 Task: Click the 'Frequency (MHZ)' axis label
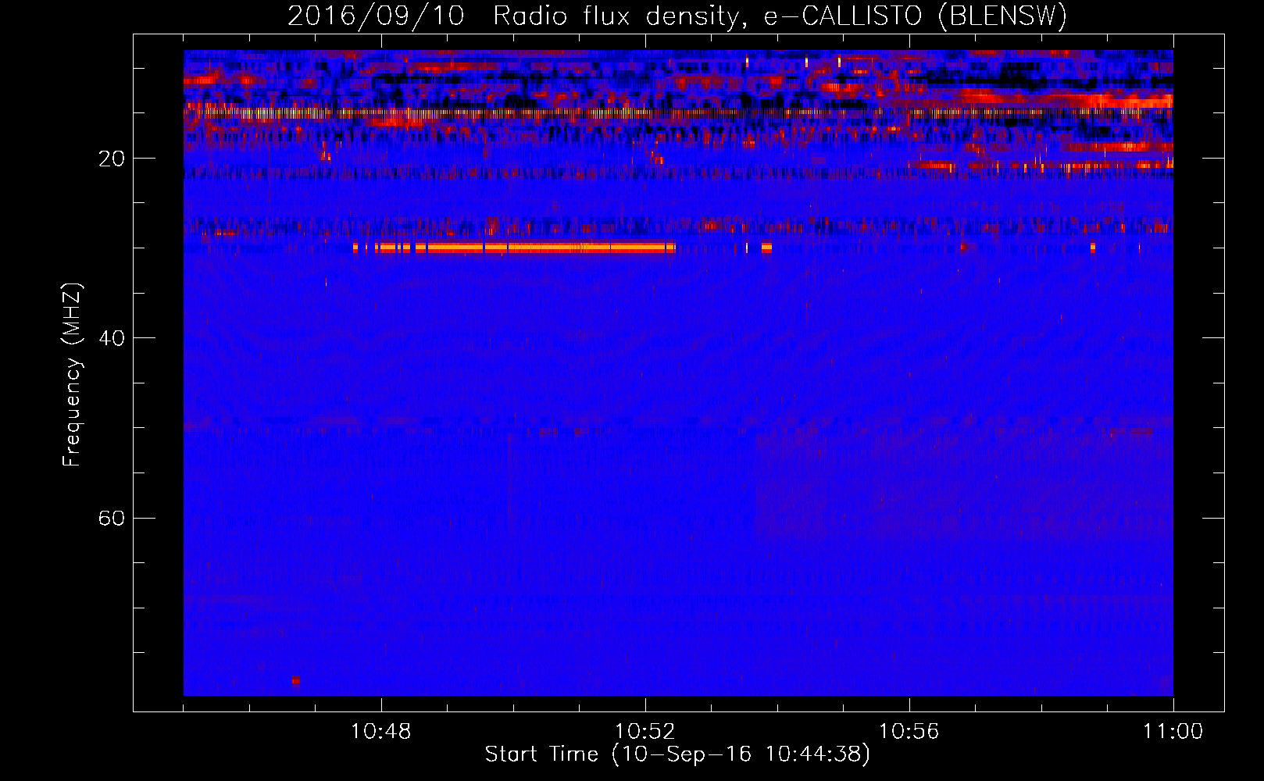click(71, 375)
